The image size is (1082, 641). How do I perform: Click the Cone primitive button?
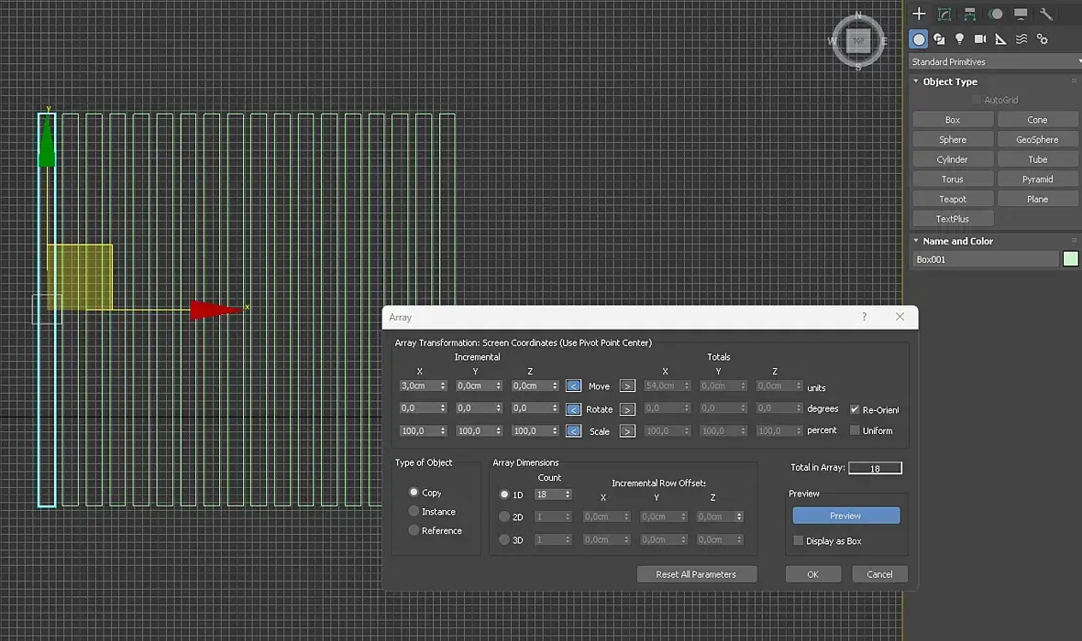[1037, 120]
